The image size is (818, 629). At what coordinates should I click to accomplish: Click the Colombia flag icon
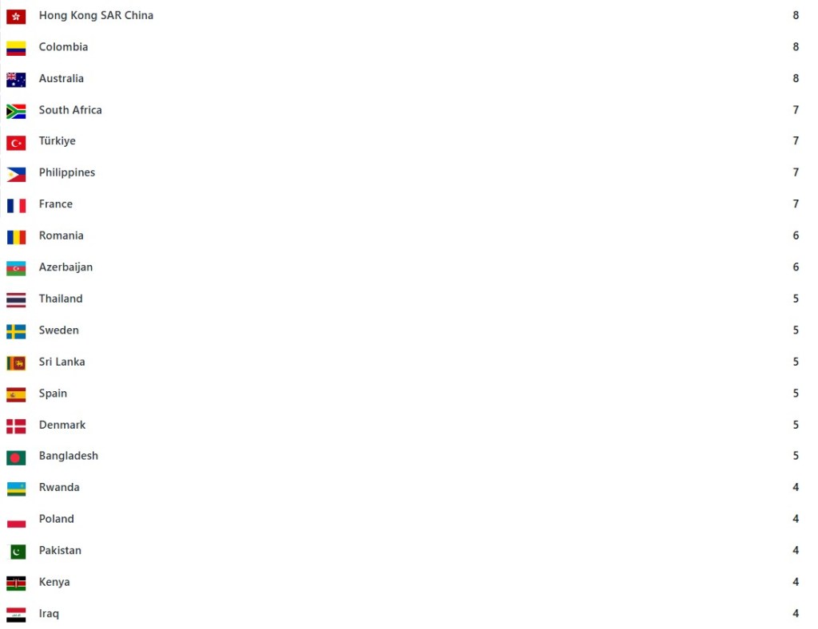(x=16, y=49)
